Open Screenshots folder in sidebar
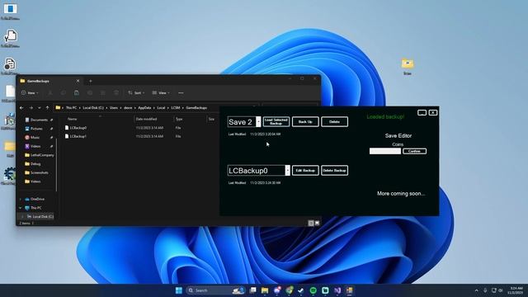Screen dimensions: 528x297 pos(39,172)
